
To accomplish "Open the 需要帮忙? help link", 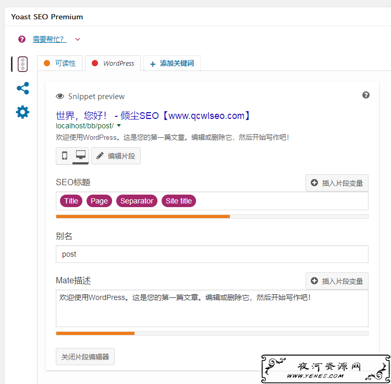I will coord(50,39).
